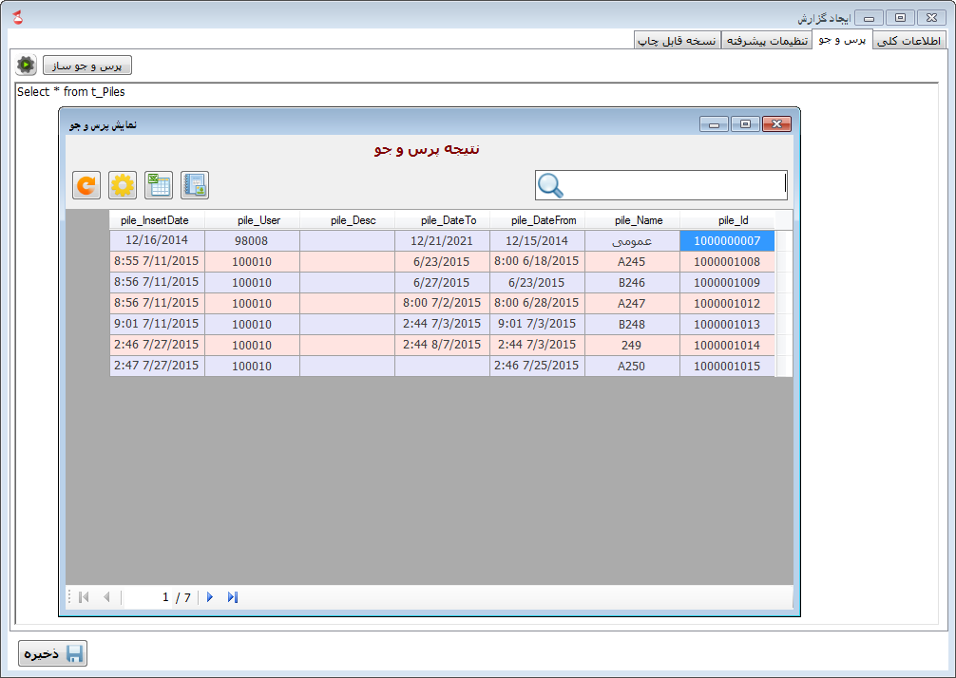Viewport: 956px width, 678px height.
Task: Go to next page arrow in navigator
Action: pos(210,597)
